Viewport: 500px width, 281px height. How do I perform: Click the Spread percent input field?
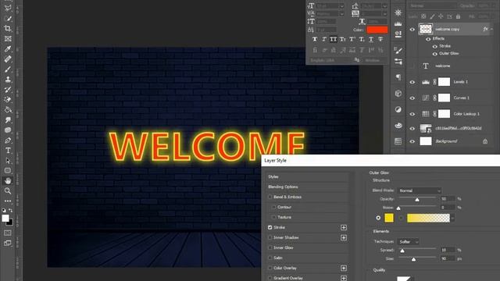pos(448,250)
